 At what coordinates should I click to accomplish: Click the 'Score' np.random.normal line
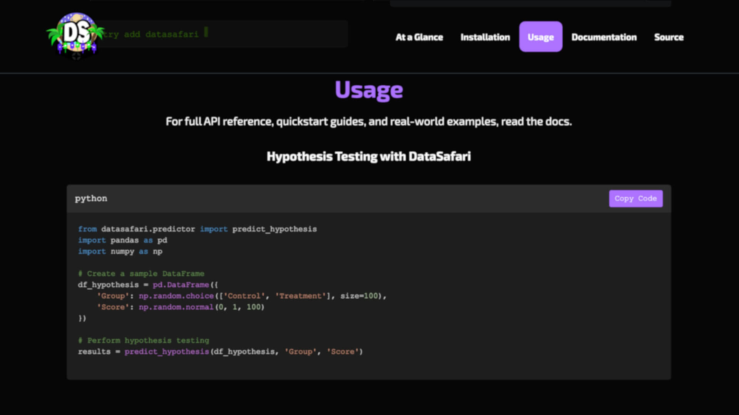tap(181, 307)
